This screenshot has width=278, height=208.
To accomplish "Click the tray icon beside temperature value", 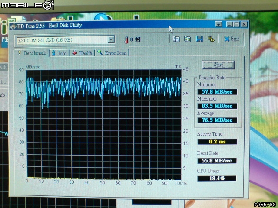I will pos(138,39).
